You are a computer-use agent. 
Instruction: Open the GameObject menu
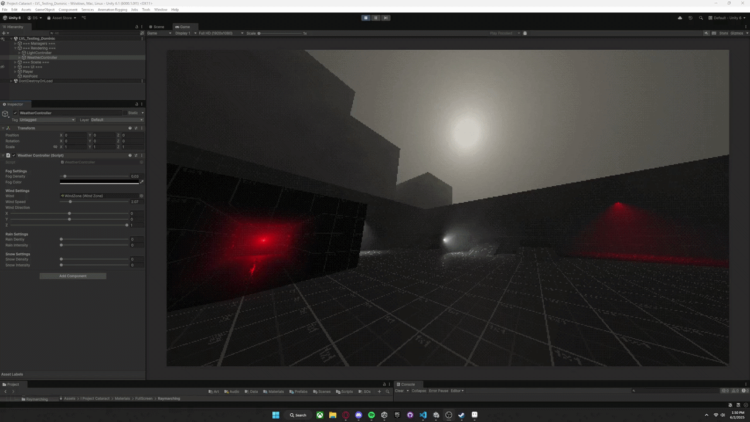point(45,10)
